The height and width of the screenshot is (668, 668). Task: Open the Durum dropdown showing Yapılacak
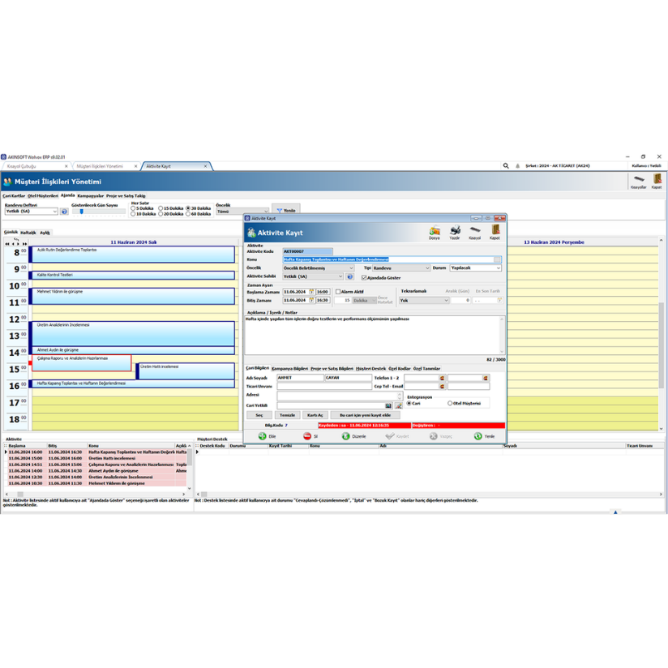[x=498, y=269]
